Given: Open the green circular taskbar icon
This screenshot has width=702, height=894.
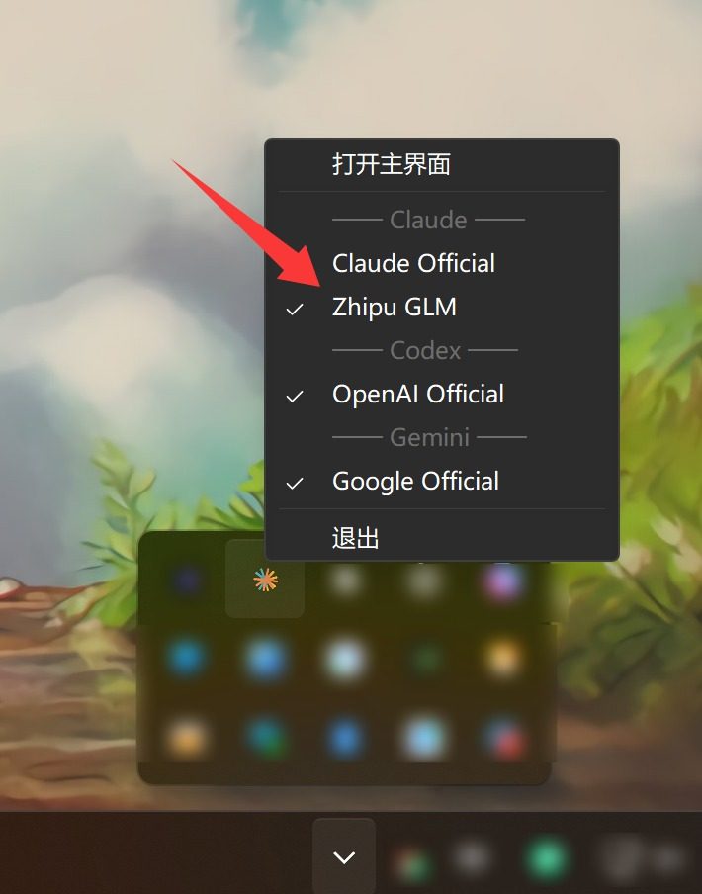Looking at the screenshot, I should 546,857.
